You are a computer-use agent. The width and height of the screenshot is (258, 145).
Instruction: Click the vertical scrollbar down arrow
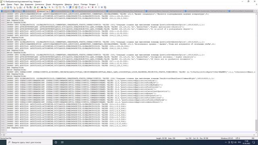pos(256,133)
